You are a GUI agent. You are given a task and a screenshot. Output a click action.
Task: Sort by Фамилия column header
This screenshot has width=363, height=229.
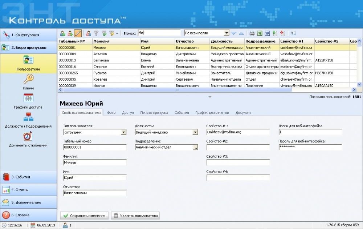point(116,41)
